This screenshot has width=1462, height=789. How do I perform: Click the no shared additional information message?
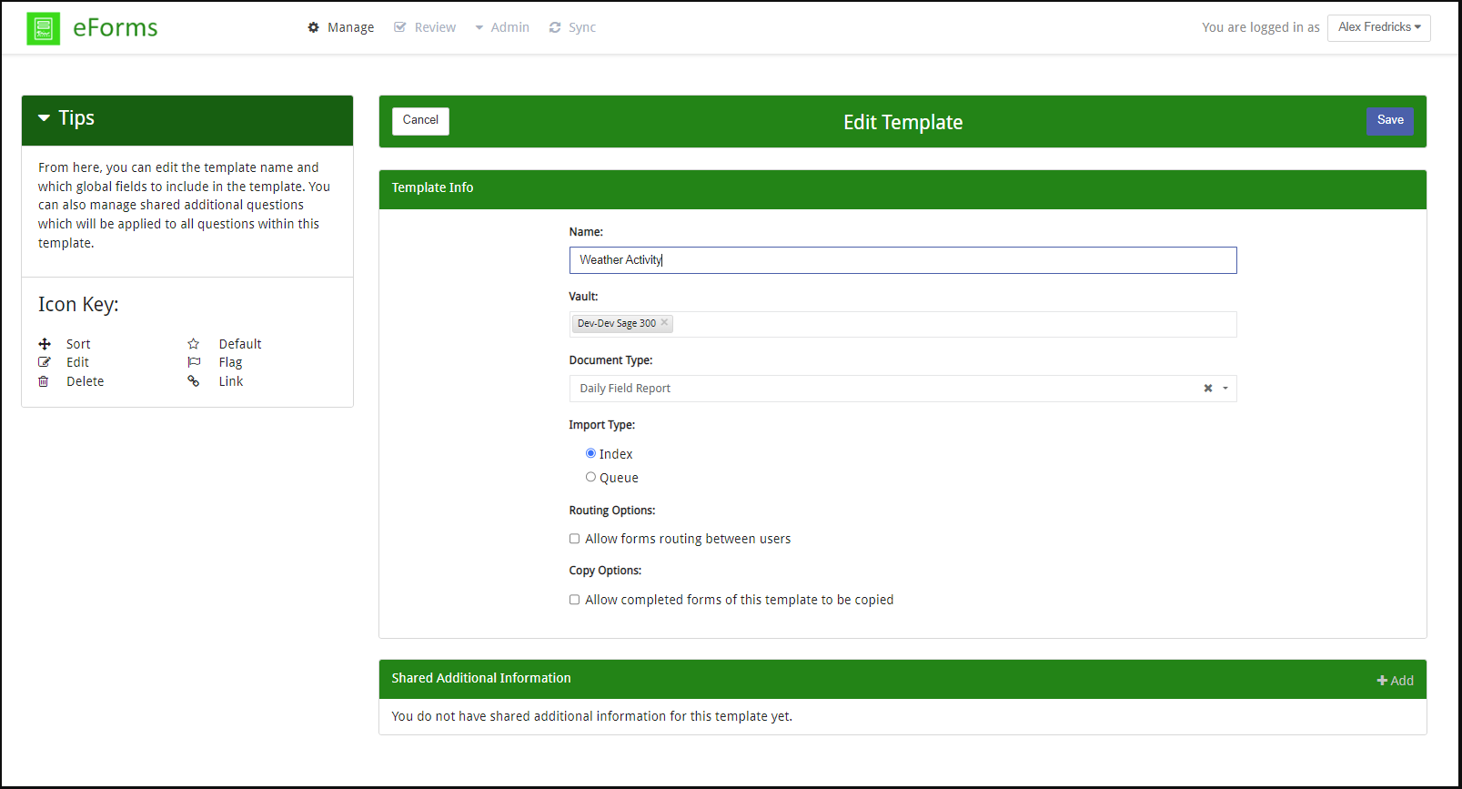(592, 716)
